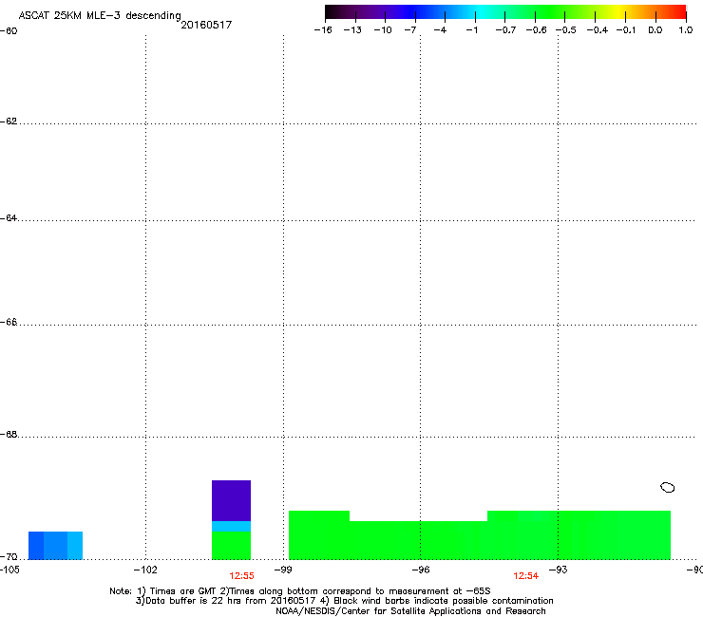The height and width of the screenshot is (617, 703).
Task: Click the -99 longitude axis label
Action: [x=283, y=570]
